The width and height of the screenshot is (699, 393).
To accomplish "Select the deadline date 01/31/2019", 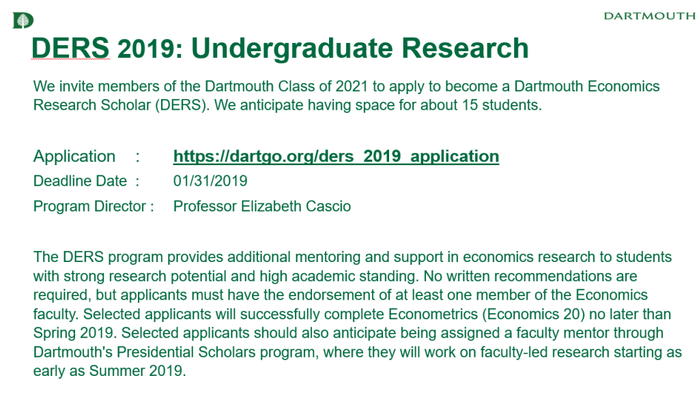I will click(x=210, y=181).
